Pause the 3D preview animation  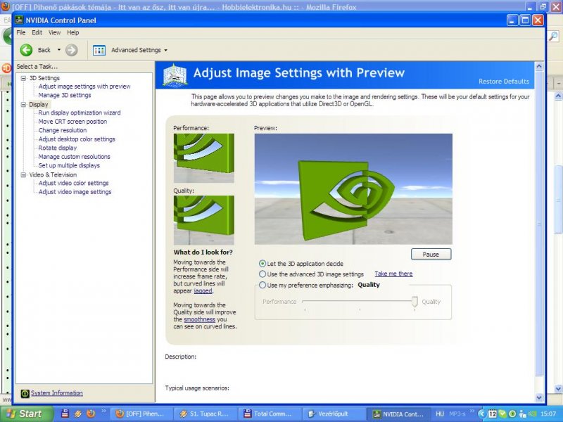pyautogui.click(x=431, y=255)
